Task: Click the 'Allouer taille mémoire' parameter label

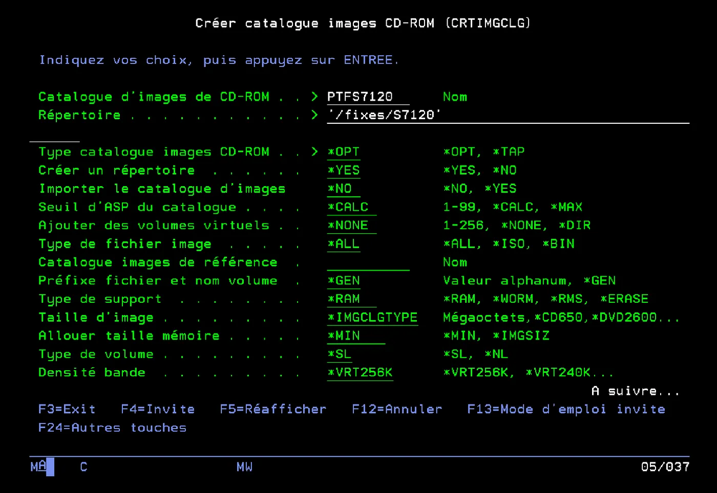Action: pos(129,336)
